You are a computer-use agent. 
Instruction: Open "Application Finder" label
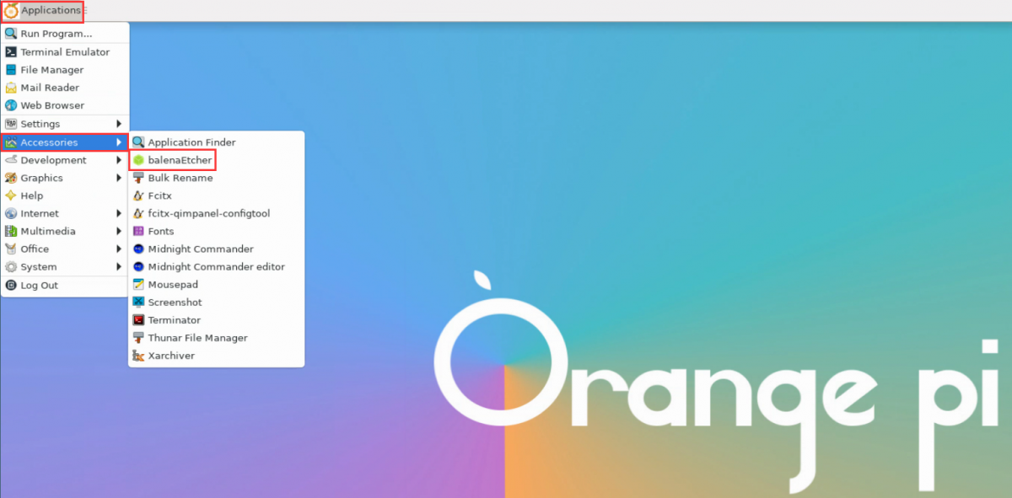point(191,142)
